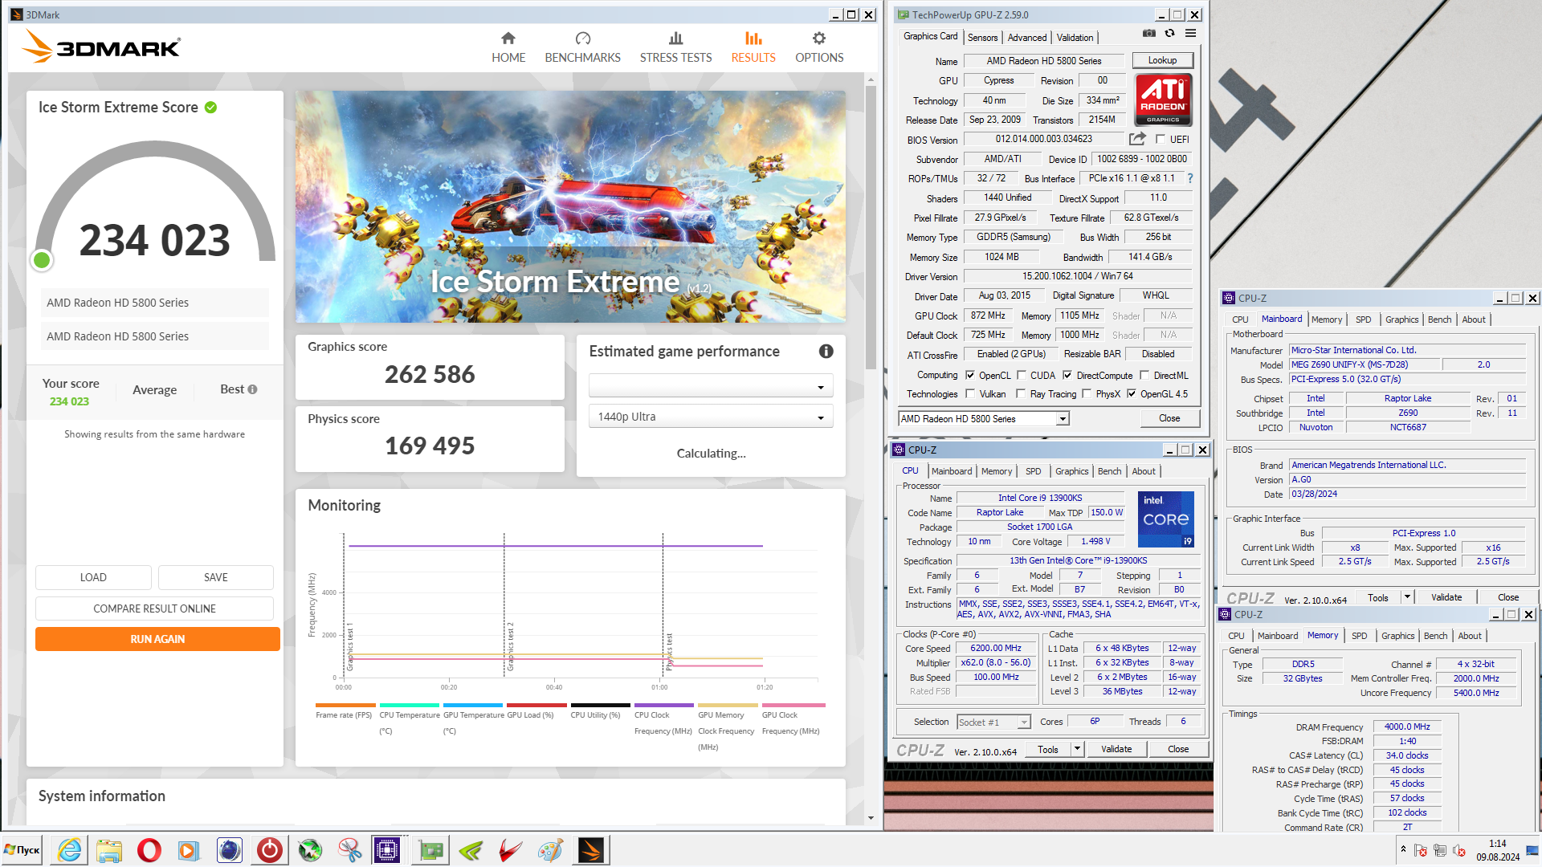Toggle the PhysX checkbox

coord(1087,393)
